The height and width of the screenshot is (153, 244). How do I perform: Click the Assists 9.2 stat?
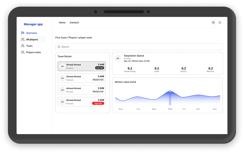click(183, 70)
